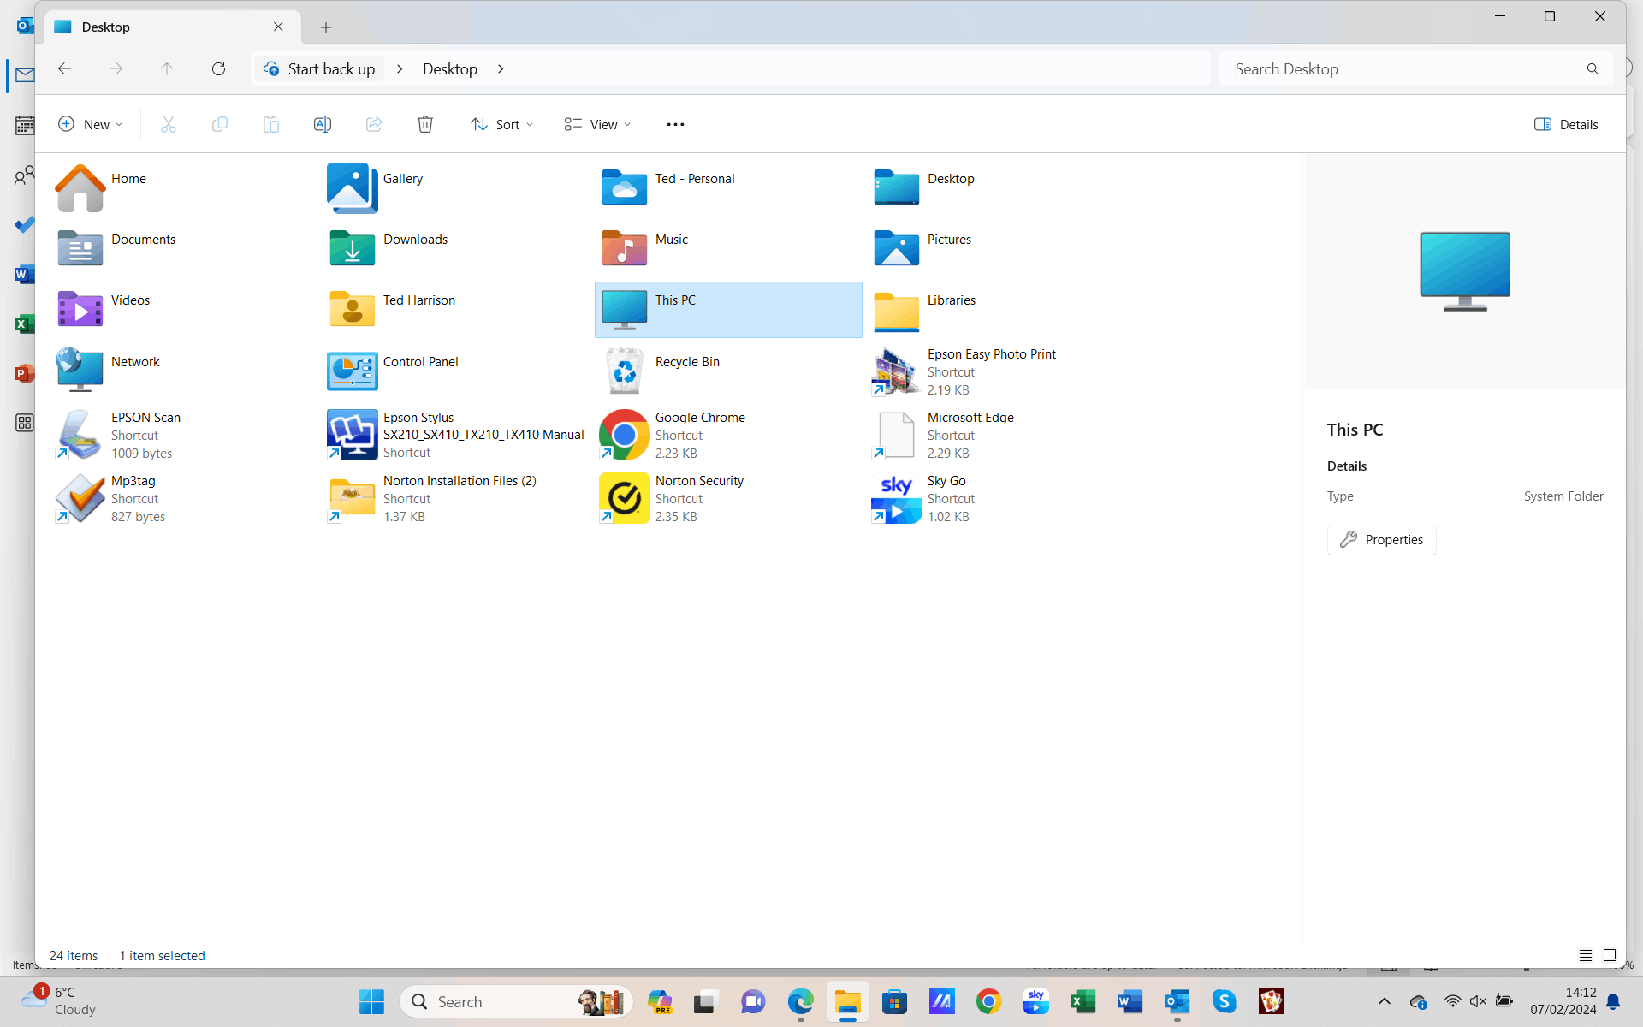
Task: Open the New item dropdown
Action: pos(91,124)
